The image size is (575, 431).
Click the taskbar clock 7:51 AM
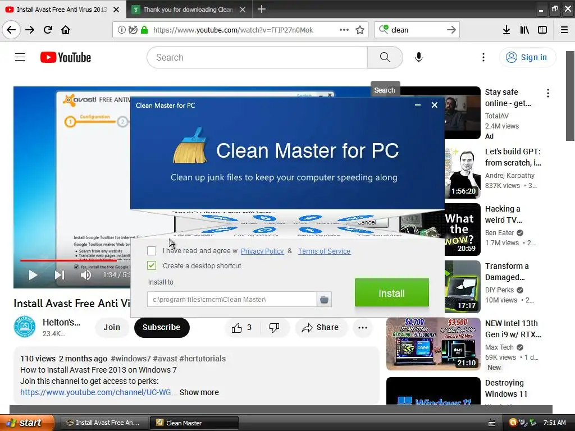(x=554, y=423)
